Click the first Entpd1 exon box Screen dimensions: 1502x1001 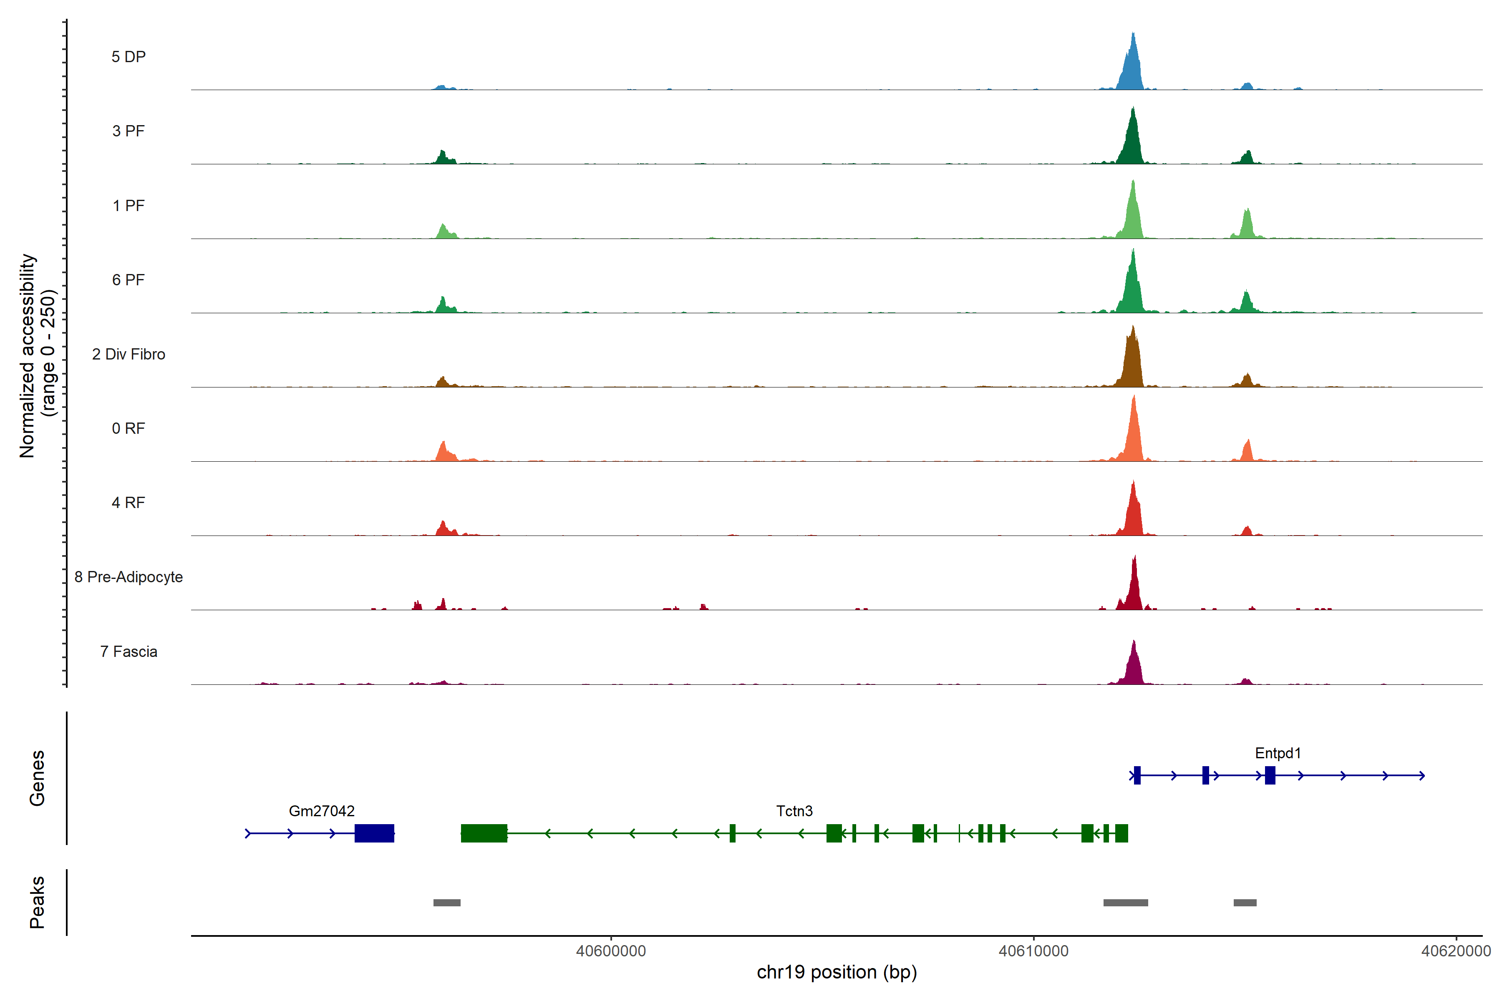(x=1137, y=775)
